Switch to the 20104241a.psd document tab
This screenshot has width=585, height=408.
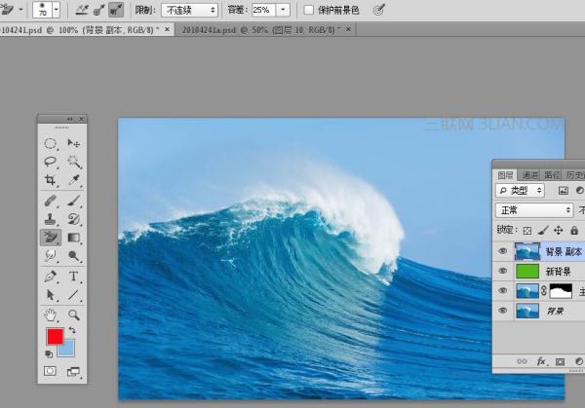point(265,29)
